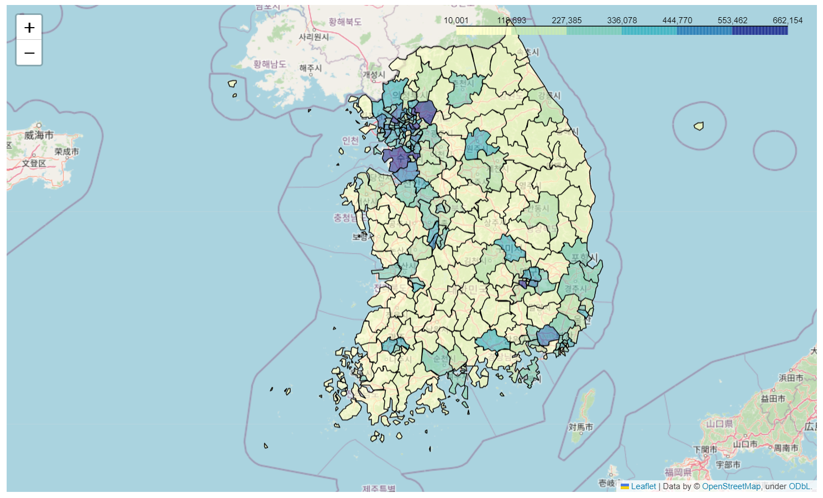Screen dimensions: 823x498
Task: Click the Ulleungdo island polygon in the east sea
Action: coord(699,126)
